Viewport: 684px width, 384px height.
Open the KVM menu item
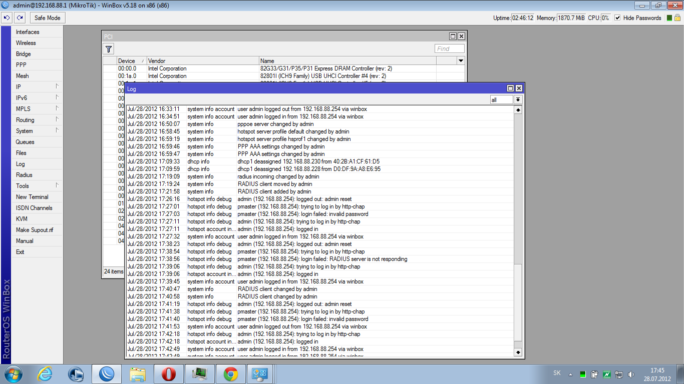pos(38,219)
